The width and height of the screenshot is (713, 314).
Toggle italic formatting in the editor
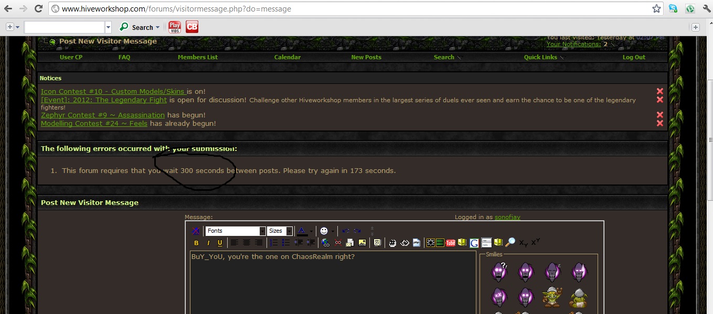[208, 243]
